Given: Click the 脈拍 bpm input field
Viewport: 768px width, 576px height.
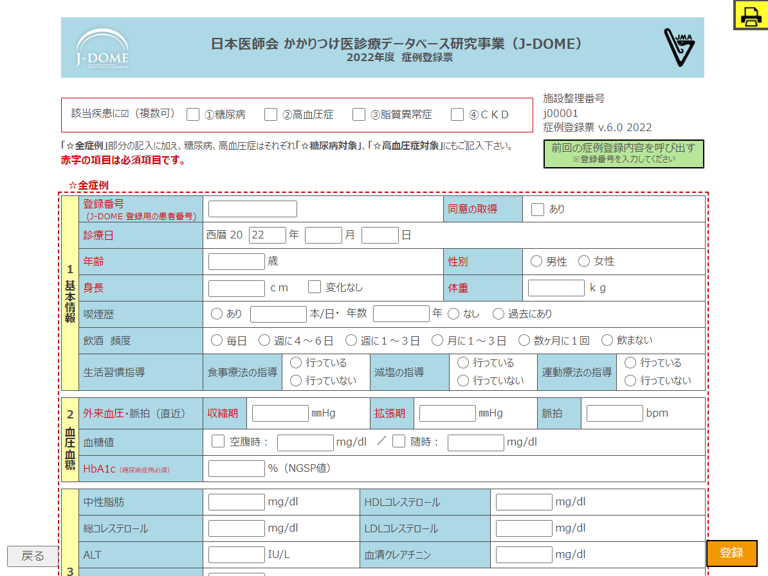Looking at the screenshot, I should point(615,413).
